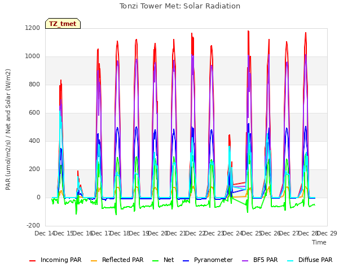Select the BF5 PAR legend label
The width and height of the screenshot is (361, 271).
pos(266,260)
